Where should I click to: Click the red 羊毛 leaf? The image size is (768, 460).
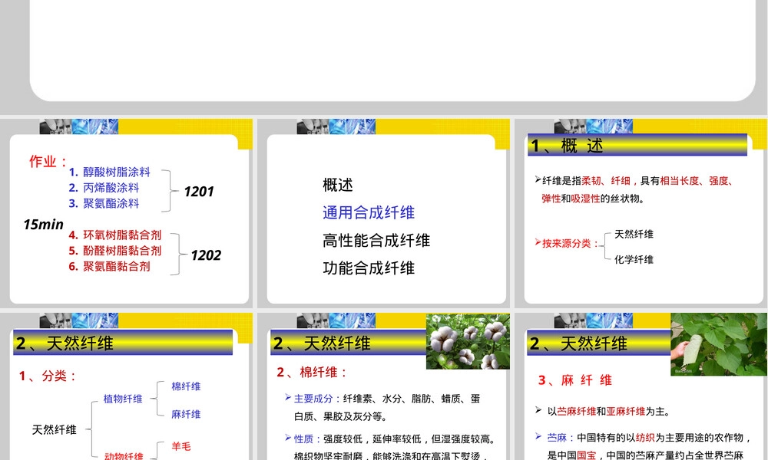(x=180, y=446)
